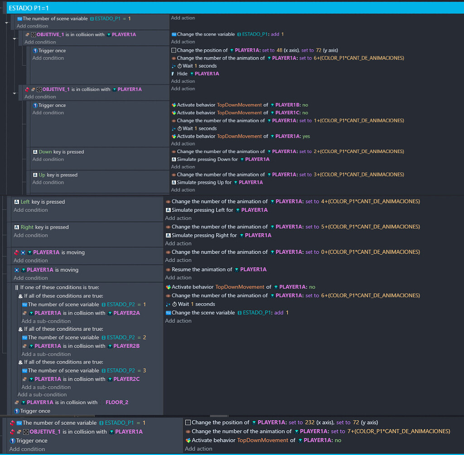The width and height of the screenshot is (464, 455).
Task: Click 'Add a sub-condition' in the OR block
Action: pos(42,394)
